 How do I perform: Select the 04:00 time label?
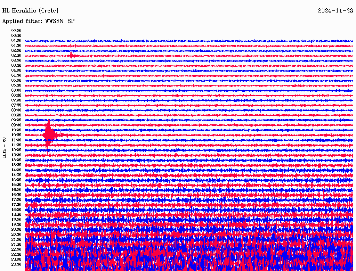tap(16, 71)
